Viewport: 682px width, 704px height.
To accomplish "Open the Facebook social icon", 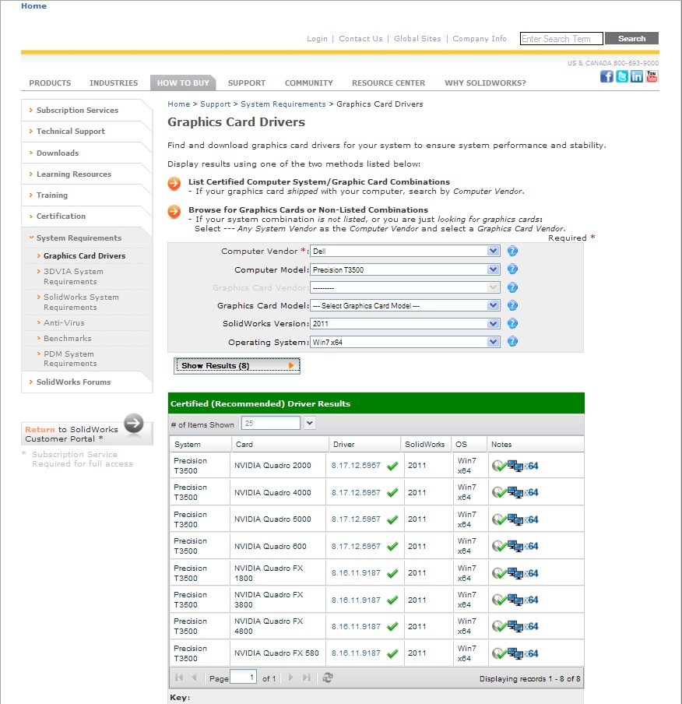I will click(606, 76).
